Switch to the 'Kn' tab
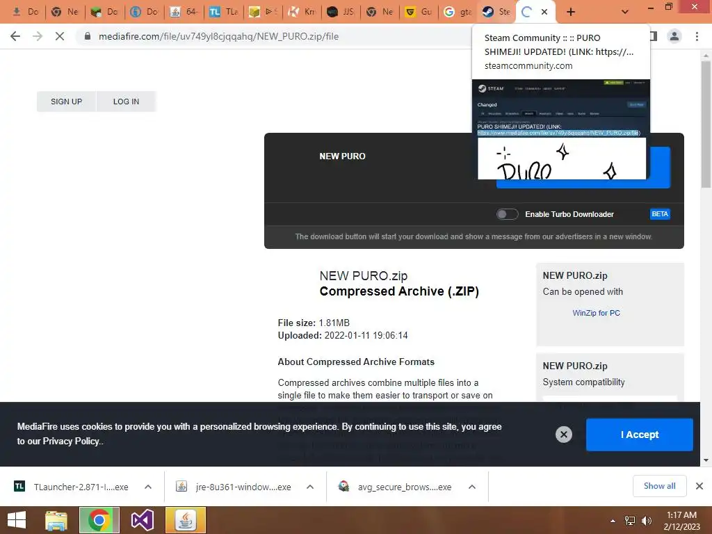This screenshot has width=712, height=534. point(302,12)
